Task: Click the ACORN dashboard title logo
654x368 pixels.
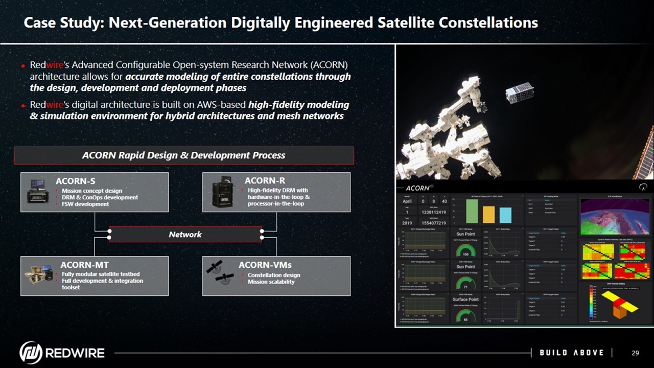Action: pyautogui.click(x=419, y=188)
